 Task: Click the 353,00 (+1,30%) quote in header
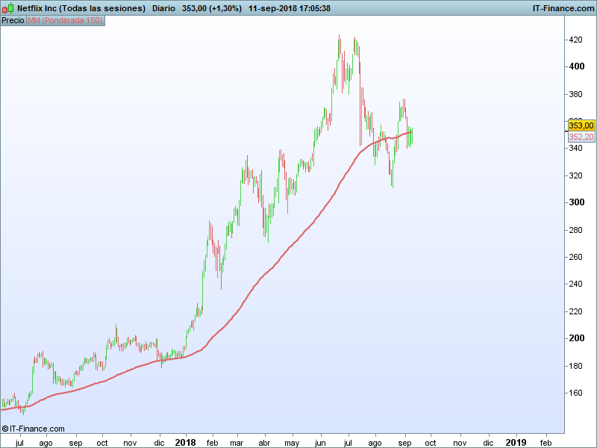click(x=212, y=8)
